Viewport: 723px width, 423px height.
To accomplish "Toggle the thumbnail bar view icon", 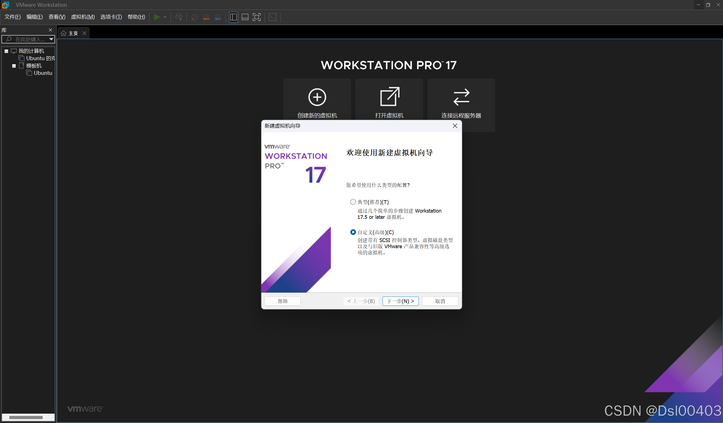I will pos(245,17).
